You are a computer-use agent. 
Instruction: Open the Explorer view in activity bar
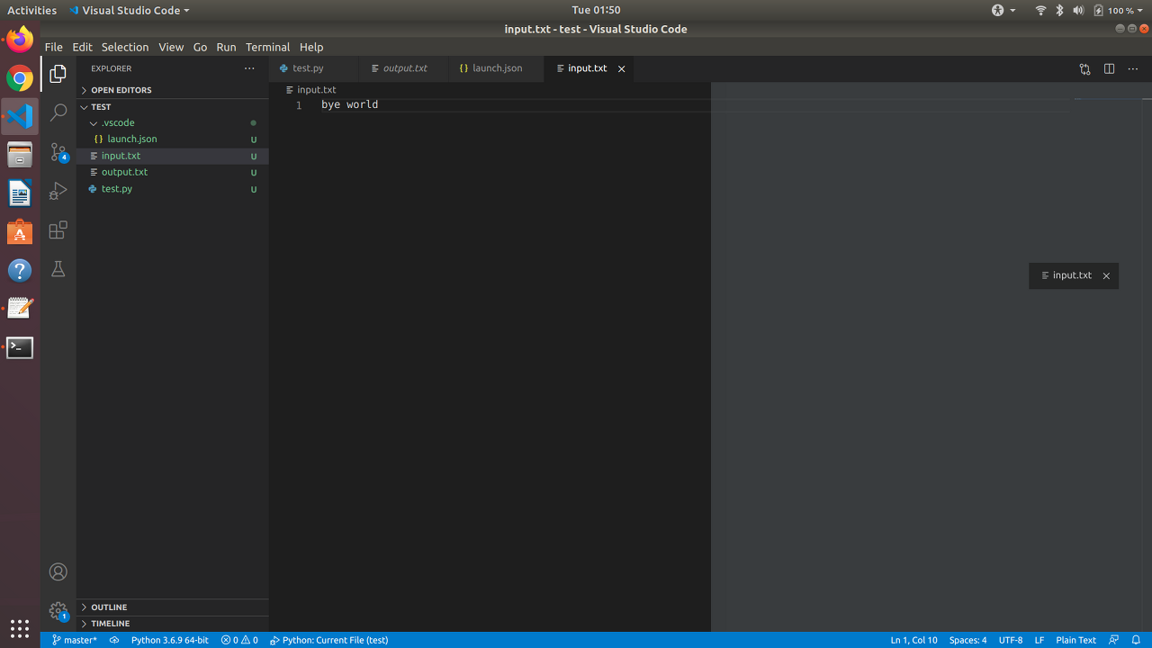click(x=58, y=74)
